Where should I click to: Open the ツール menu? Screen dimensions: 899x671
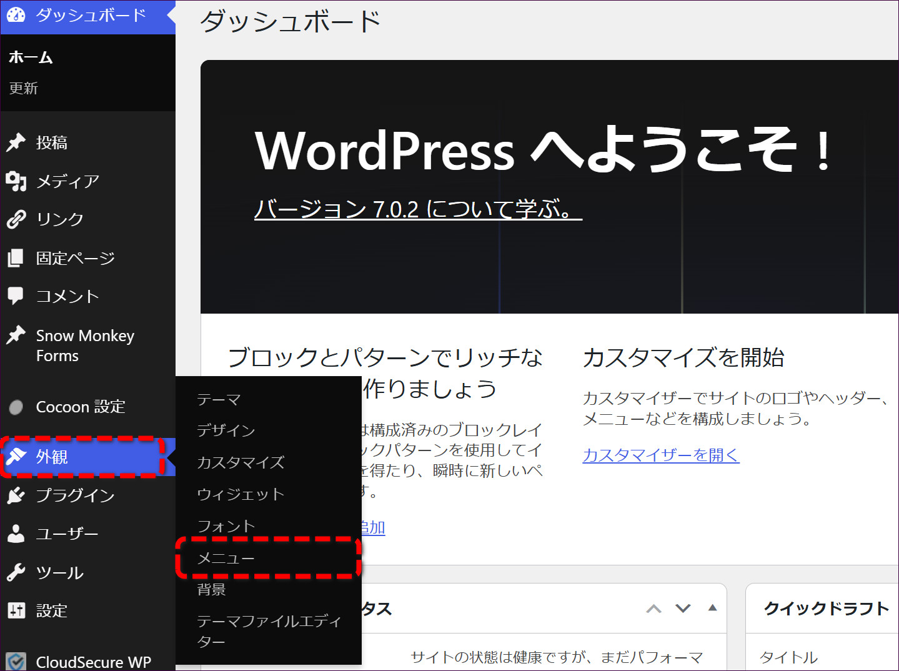coord(87,572)
